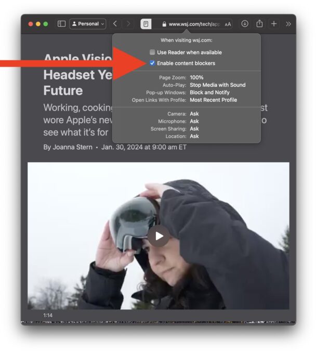The width and height of the screenshot is (317, 353).
Task: Click the Share icon
Action: (259, 24)
